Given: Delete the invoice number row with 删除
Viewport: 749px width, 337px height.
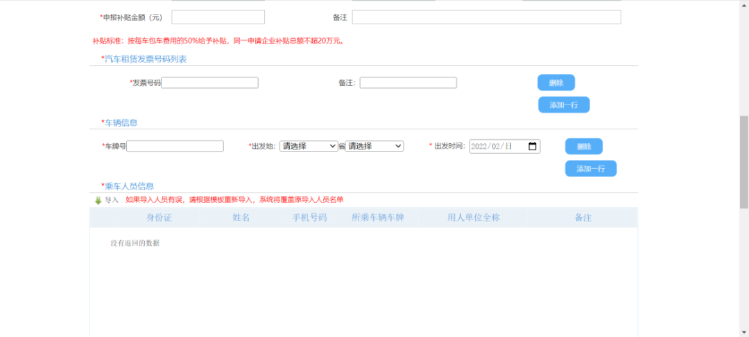Looking at the screenshot, I should [556, 83].
